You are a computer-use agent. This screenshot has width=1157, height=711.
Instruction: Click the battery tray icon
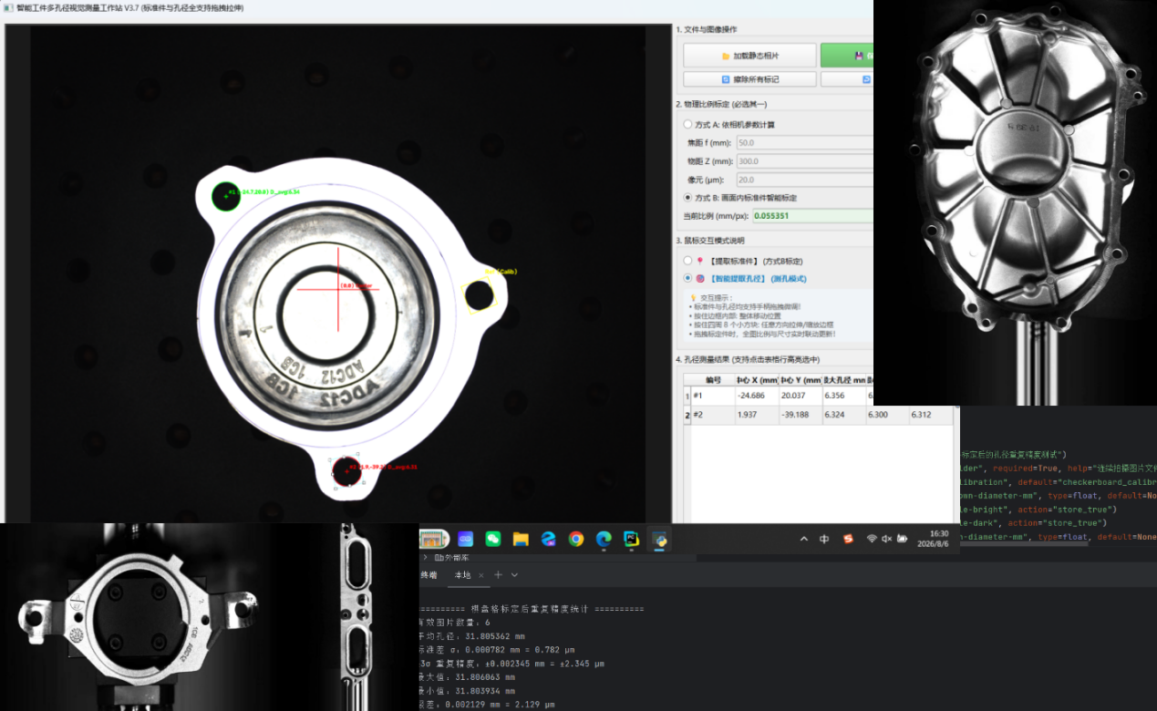click(901, 539)
